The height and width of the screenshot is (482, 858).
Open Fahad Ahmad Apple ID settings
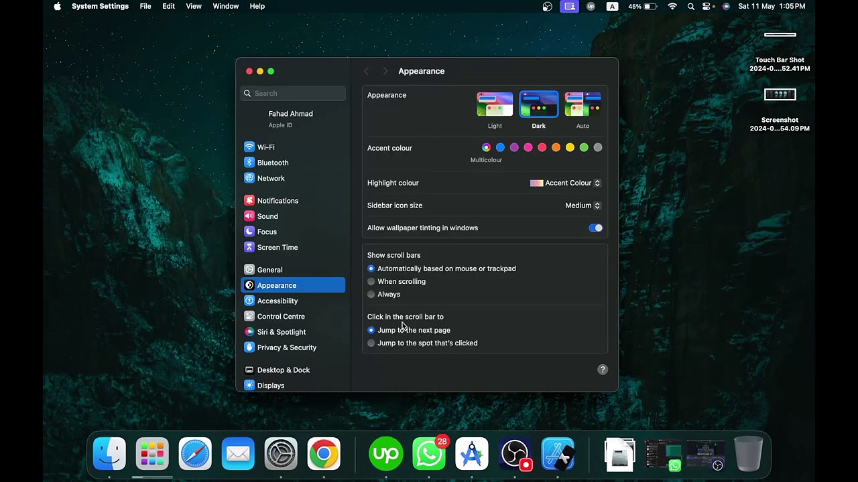point(290,118)
